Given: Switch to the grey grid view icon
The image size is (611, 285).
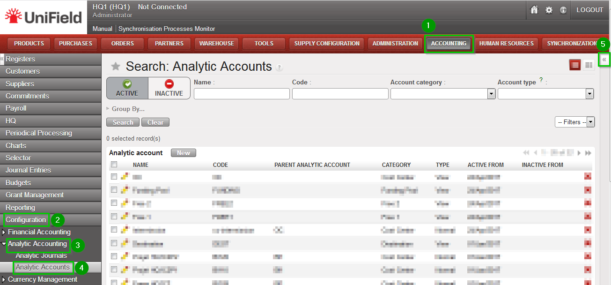Looking at the screenshot, I should (589, 65).
